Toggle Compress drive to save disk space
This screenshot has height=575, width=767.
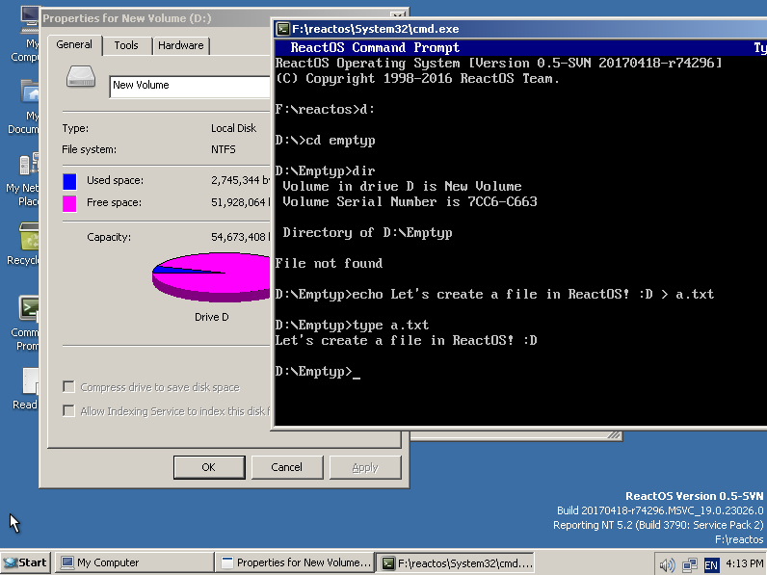point(69,387)
